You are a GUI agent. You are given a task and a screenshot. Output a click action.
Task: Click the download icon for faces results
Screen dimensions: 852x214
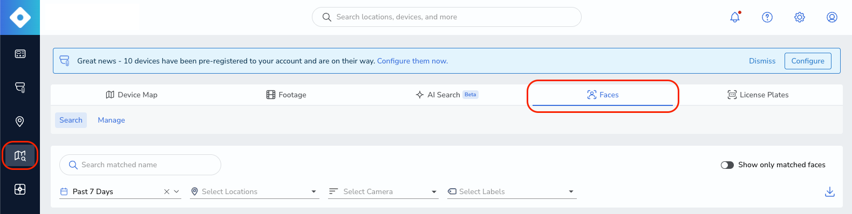[830, 192]
